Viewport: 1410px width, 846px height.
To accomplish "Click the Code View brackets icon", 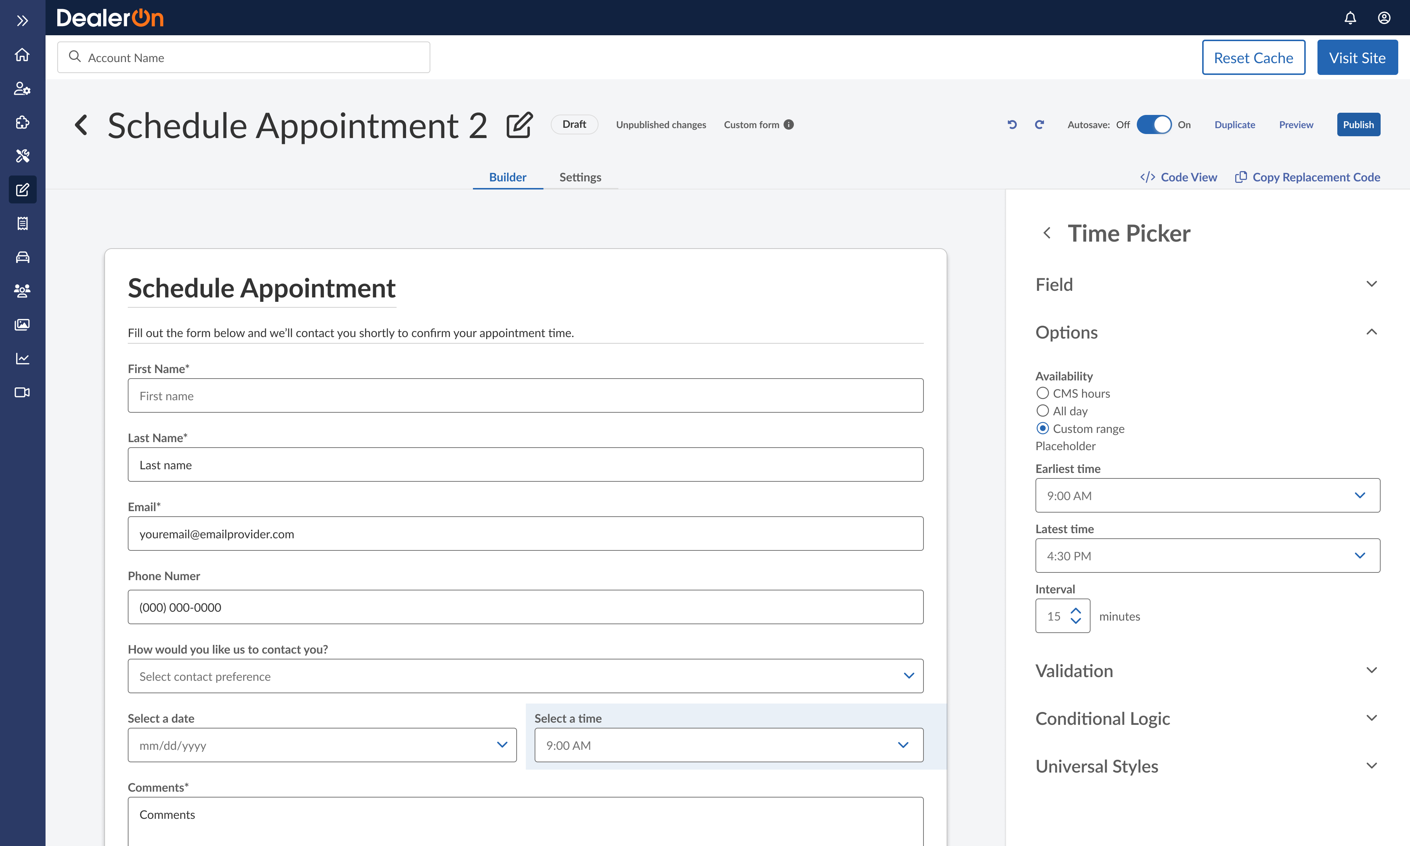I will [1147, 177].
